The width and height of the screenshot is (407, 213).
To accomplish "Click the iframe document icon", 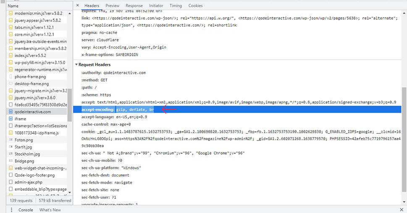I will pos(11,119).
